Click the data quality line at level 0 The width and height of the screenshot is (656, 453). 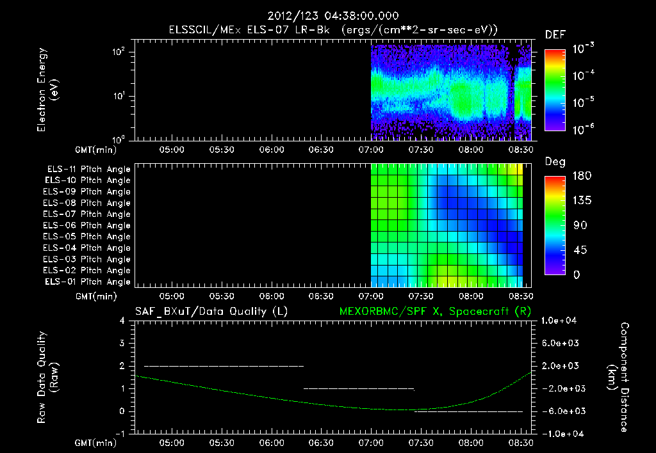(468, 411)
